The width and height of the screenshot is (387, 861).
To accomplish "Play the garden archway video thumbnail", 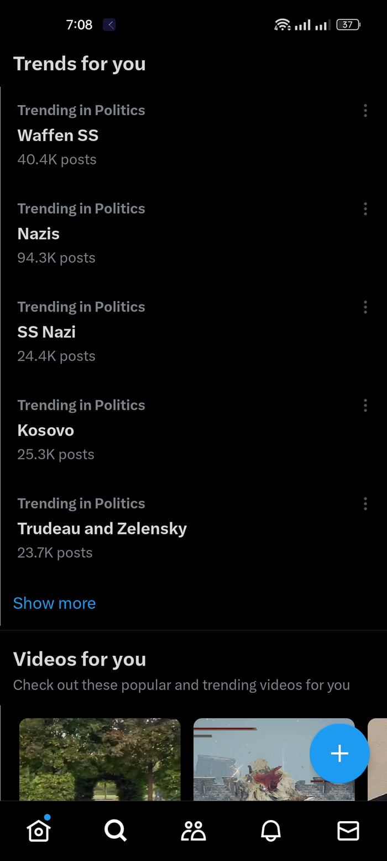I will click(100, 759).
